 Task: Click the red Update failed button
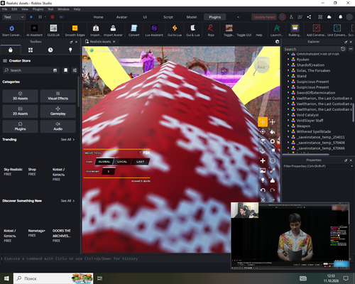pos(264,17)
